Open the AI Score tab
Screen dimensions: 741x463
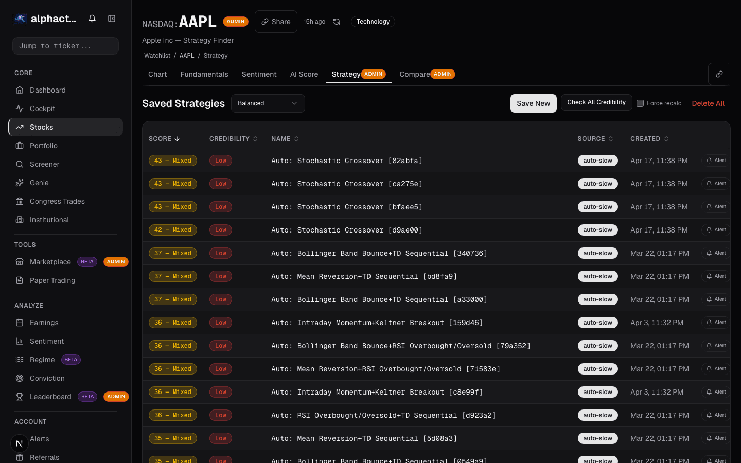tap(304, 74)
